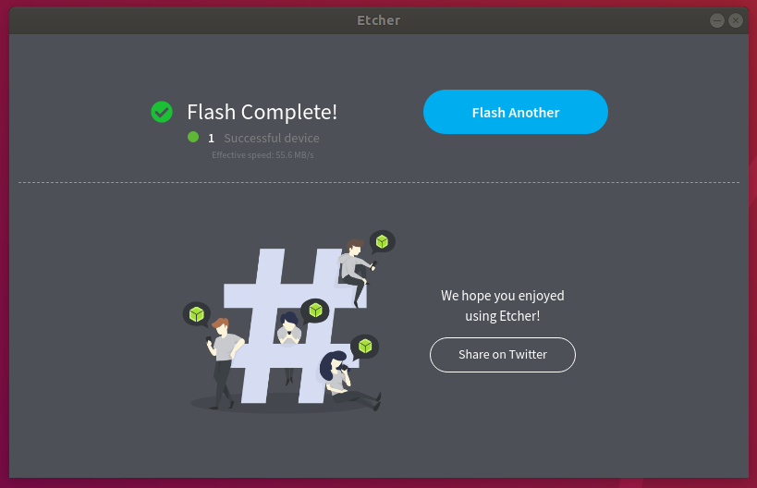This screenshot has width=757, height=488.
Task: Click the green dot beside Successful device
Action: [193, 137]
